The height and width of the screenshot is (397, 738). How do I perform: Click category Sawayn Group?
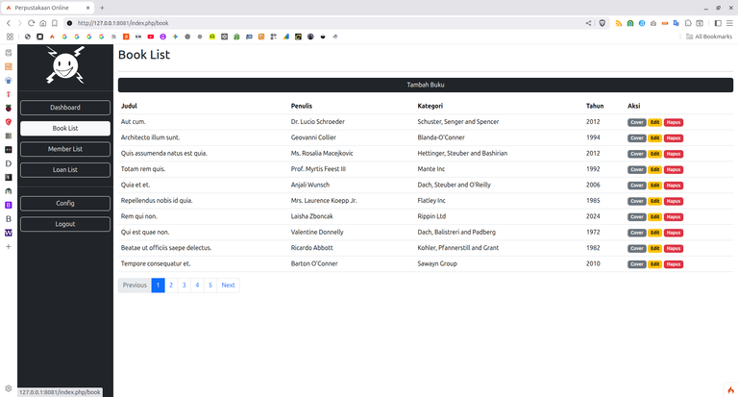[x=437, y=263]
